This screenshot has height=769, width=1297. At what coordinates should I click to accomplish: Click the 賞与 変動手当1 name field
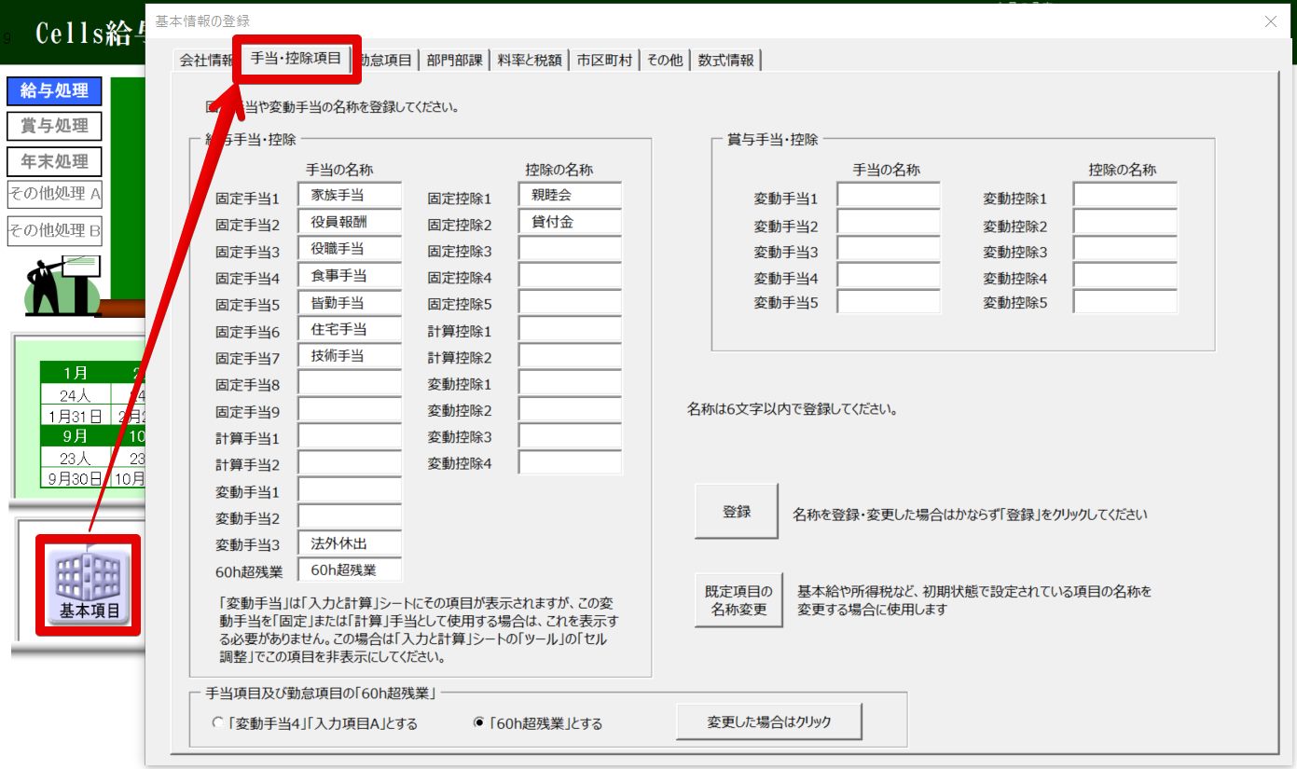point(888,196)
